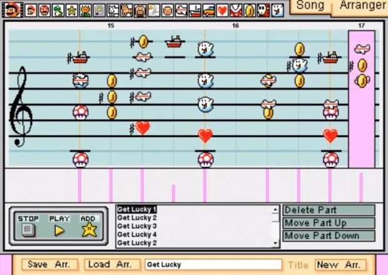Select the Shy Guy instrument icon

[x=263, y=11]
